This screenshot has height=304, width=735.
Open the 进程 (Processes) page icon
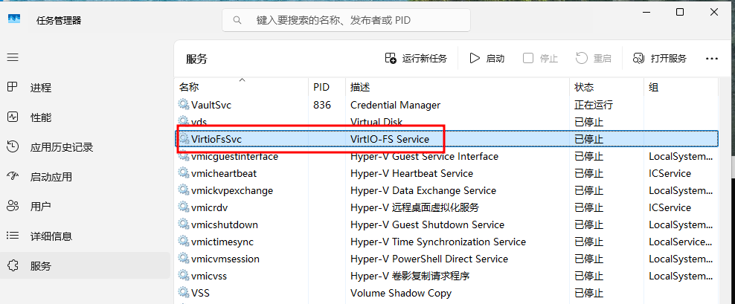coord(13,87)
